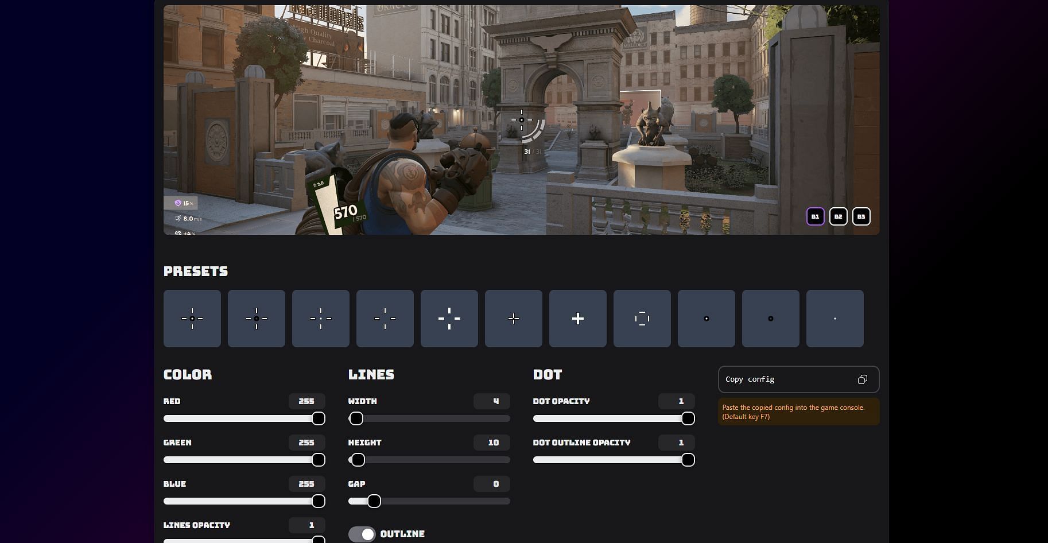Image resolution: width=1048 pixels, height=543 pixels.
Task: Click the Lines Height slider handle
Action: (358, 460)
